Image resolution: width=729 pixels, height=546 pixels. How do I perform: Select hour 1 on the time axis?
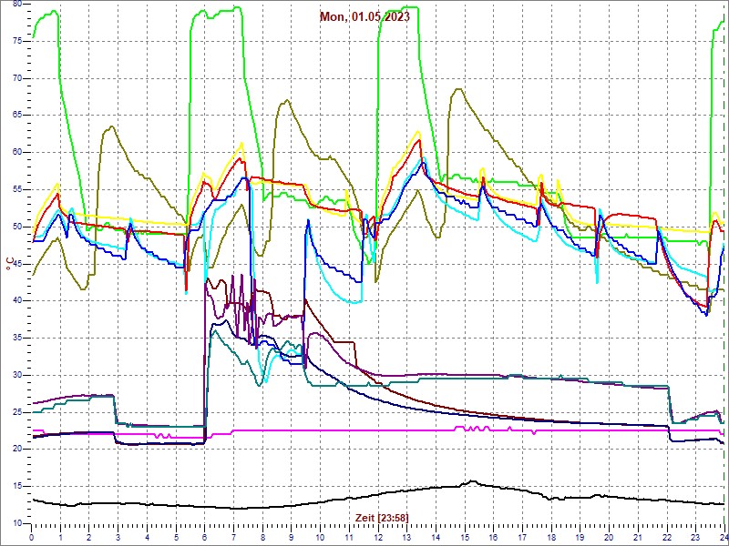[x=60, y=536]
